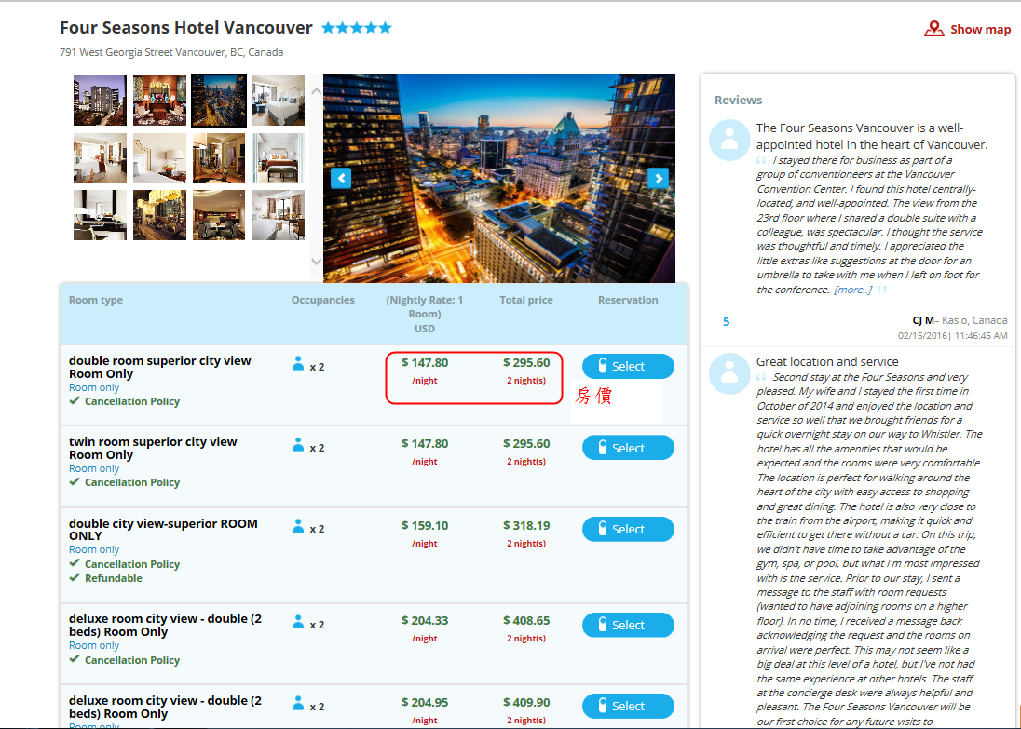Screen dimensions: 1021x729
Task: Select the double room superior city view
Action: coord(628,366)
